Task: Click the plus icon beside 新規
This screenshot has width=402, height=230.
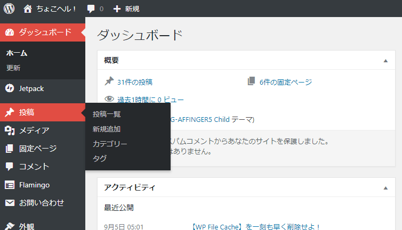Action: (x=117, y=9)
